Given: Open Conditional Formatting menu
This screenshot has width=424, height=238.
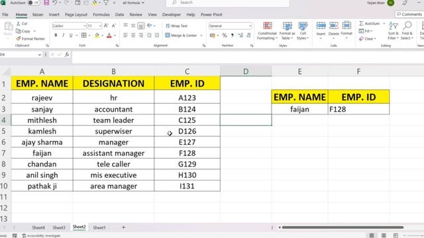Looking at the screenshot, I should point(267,31).
